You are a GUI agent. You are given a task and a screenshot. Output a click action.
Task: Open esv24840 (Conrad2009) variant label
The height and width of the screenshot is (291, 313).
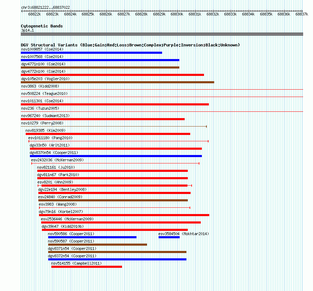[60, 197]
